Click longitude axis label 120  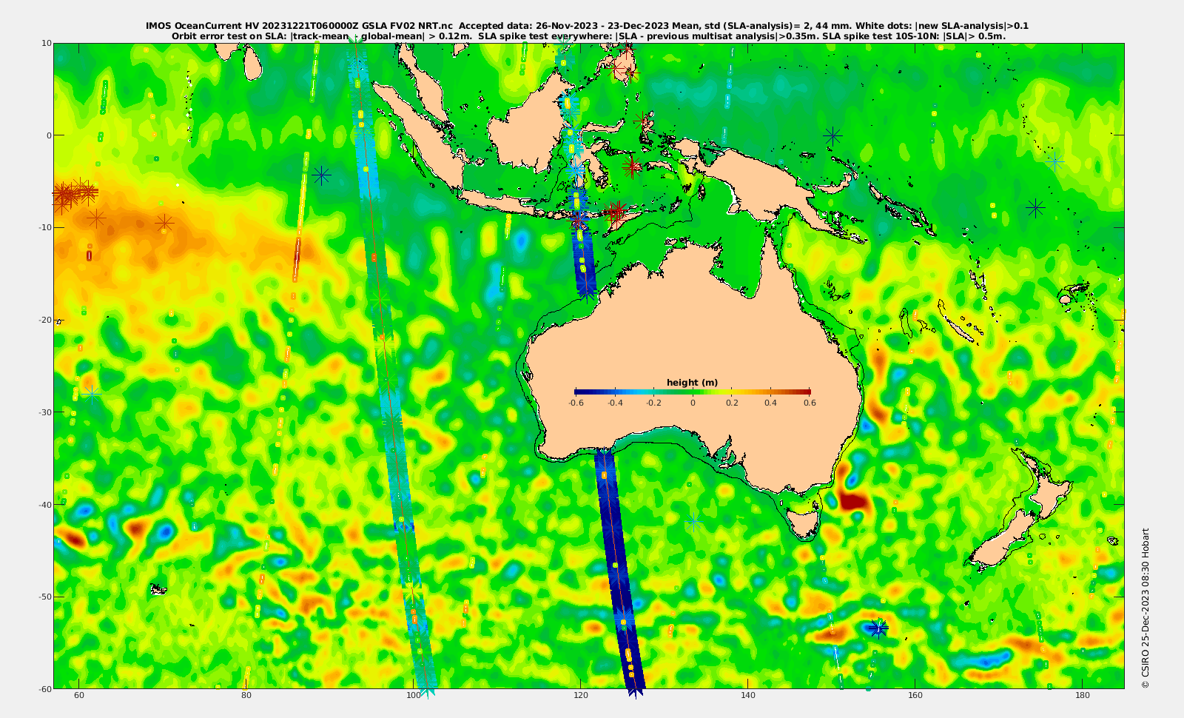pyautogui.click(x=581, y=695)
